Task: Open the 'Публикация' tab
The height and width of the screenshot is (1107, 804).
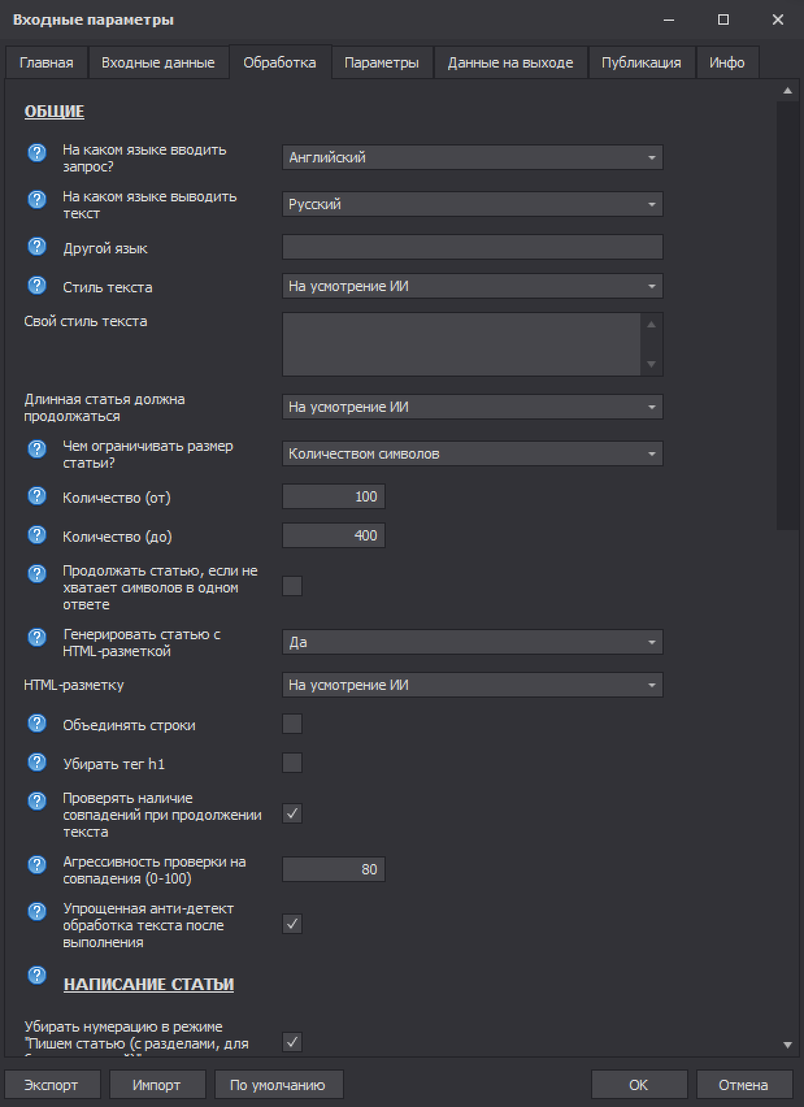Action: pos(641,63)
